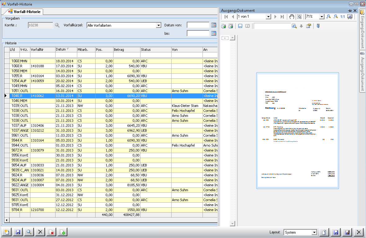Expand the Layout dropdown set to System

(x=314, y=232)
